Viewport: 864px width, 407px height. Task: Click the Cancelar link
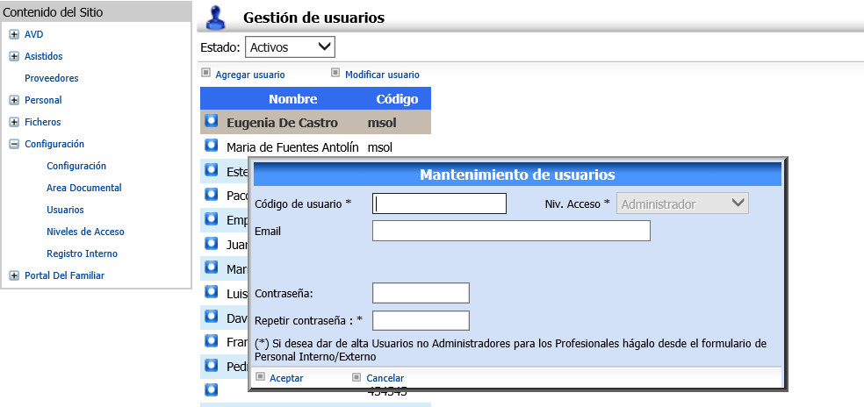tap(385, 378)
